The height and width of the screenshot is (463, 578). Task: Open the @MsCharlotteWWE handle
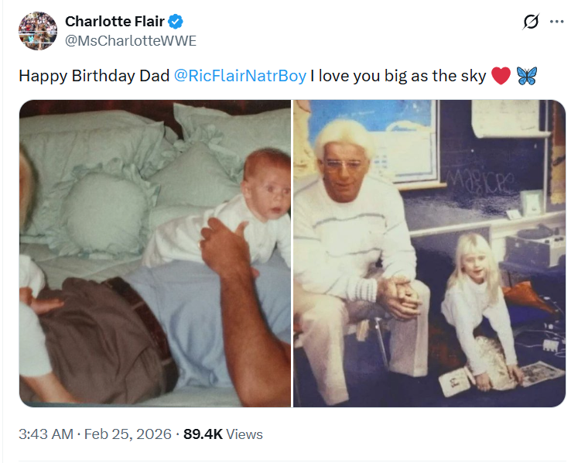(130, 41)
